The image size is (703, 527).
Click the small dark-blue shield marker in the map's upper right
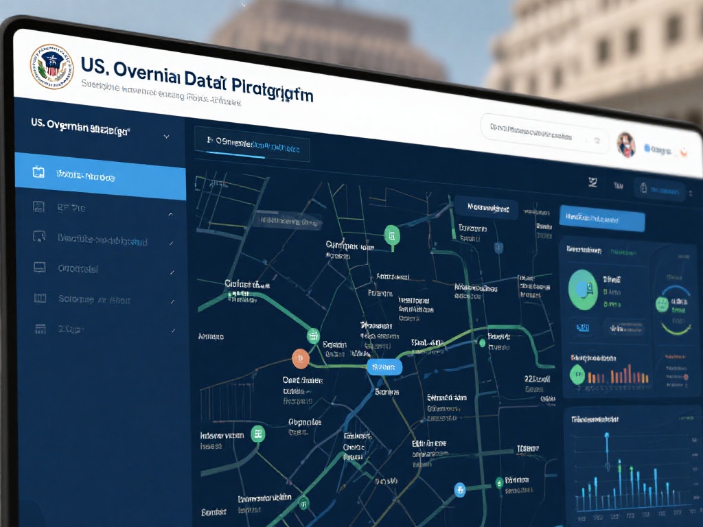(x=498, y=247)
